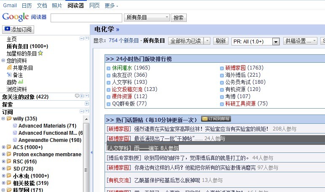
Task: Click the RSC folder icon
Action: (x=9, y=161)
